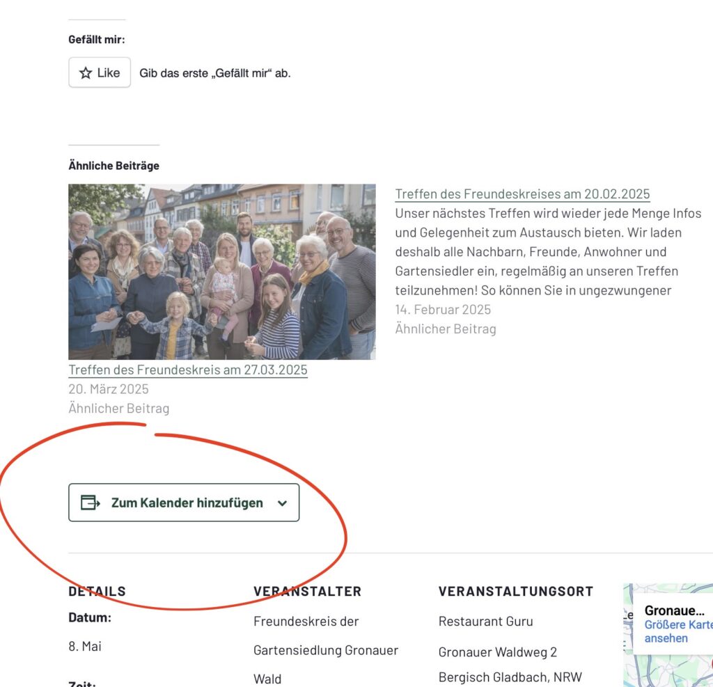Open link Treffen des Freundeskreises am 20.02.2025

(522, 194)
